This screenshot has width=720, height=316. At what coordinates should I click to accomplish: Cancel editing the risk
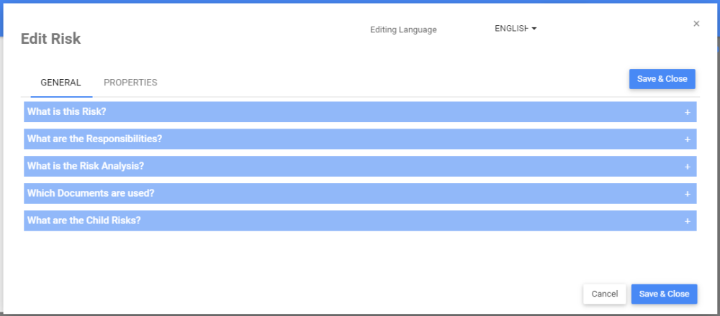[x=604, y=294]
